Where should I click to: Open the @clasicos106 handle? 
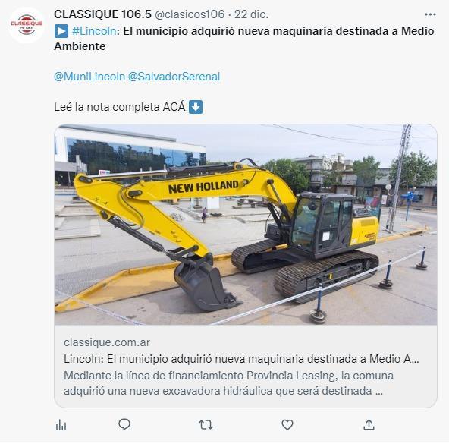click(x=190, y=14)
